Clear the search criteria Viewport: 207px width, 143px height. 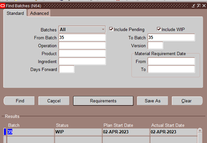click(187, 101)
